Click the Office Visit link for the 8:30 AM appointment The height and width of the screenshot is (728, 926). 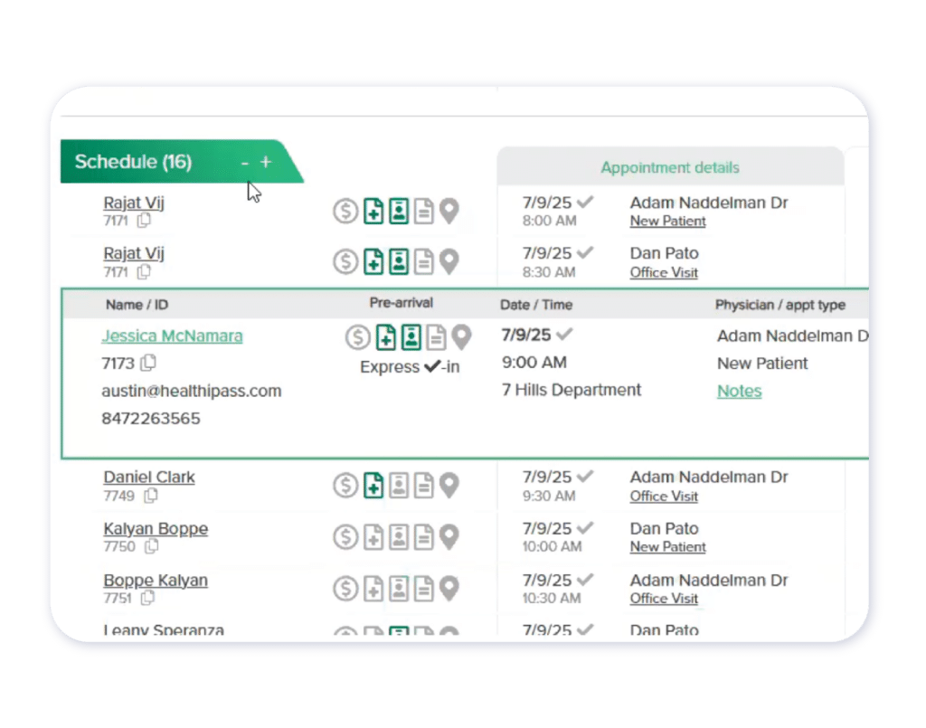(x=664, y=272)
